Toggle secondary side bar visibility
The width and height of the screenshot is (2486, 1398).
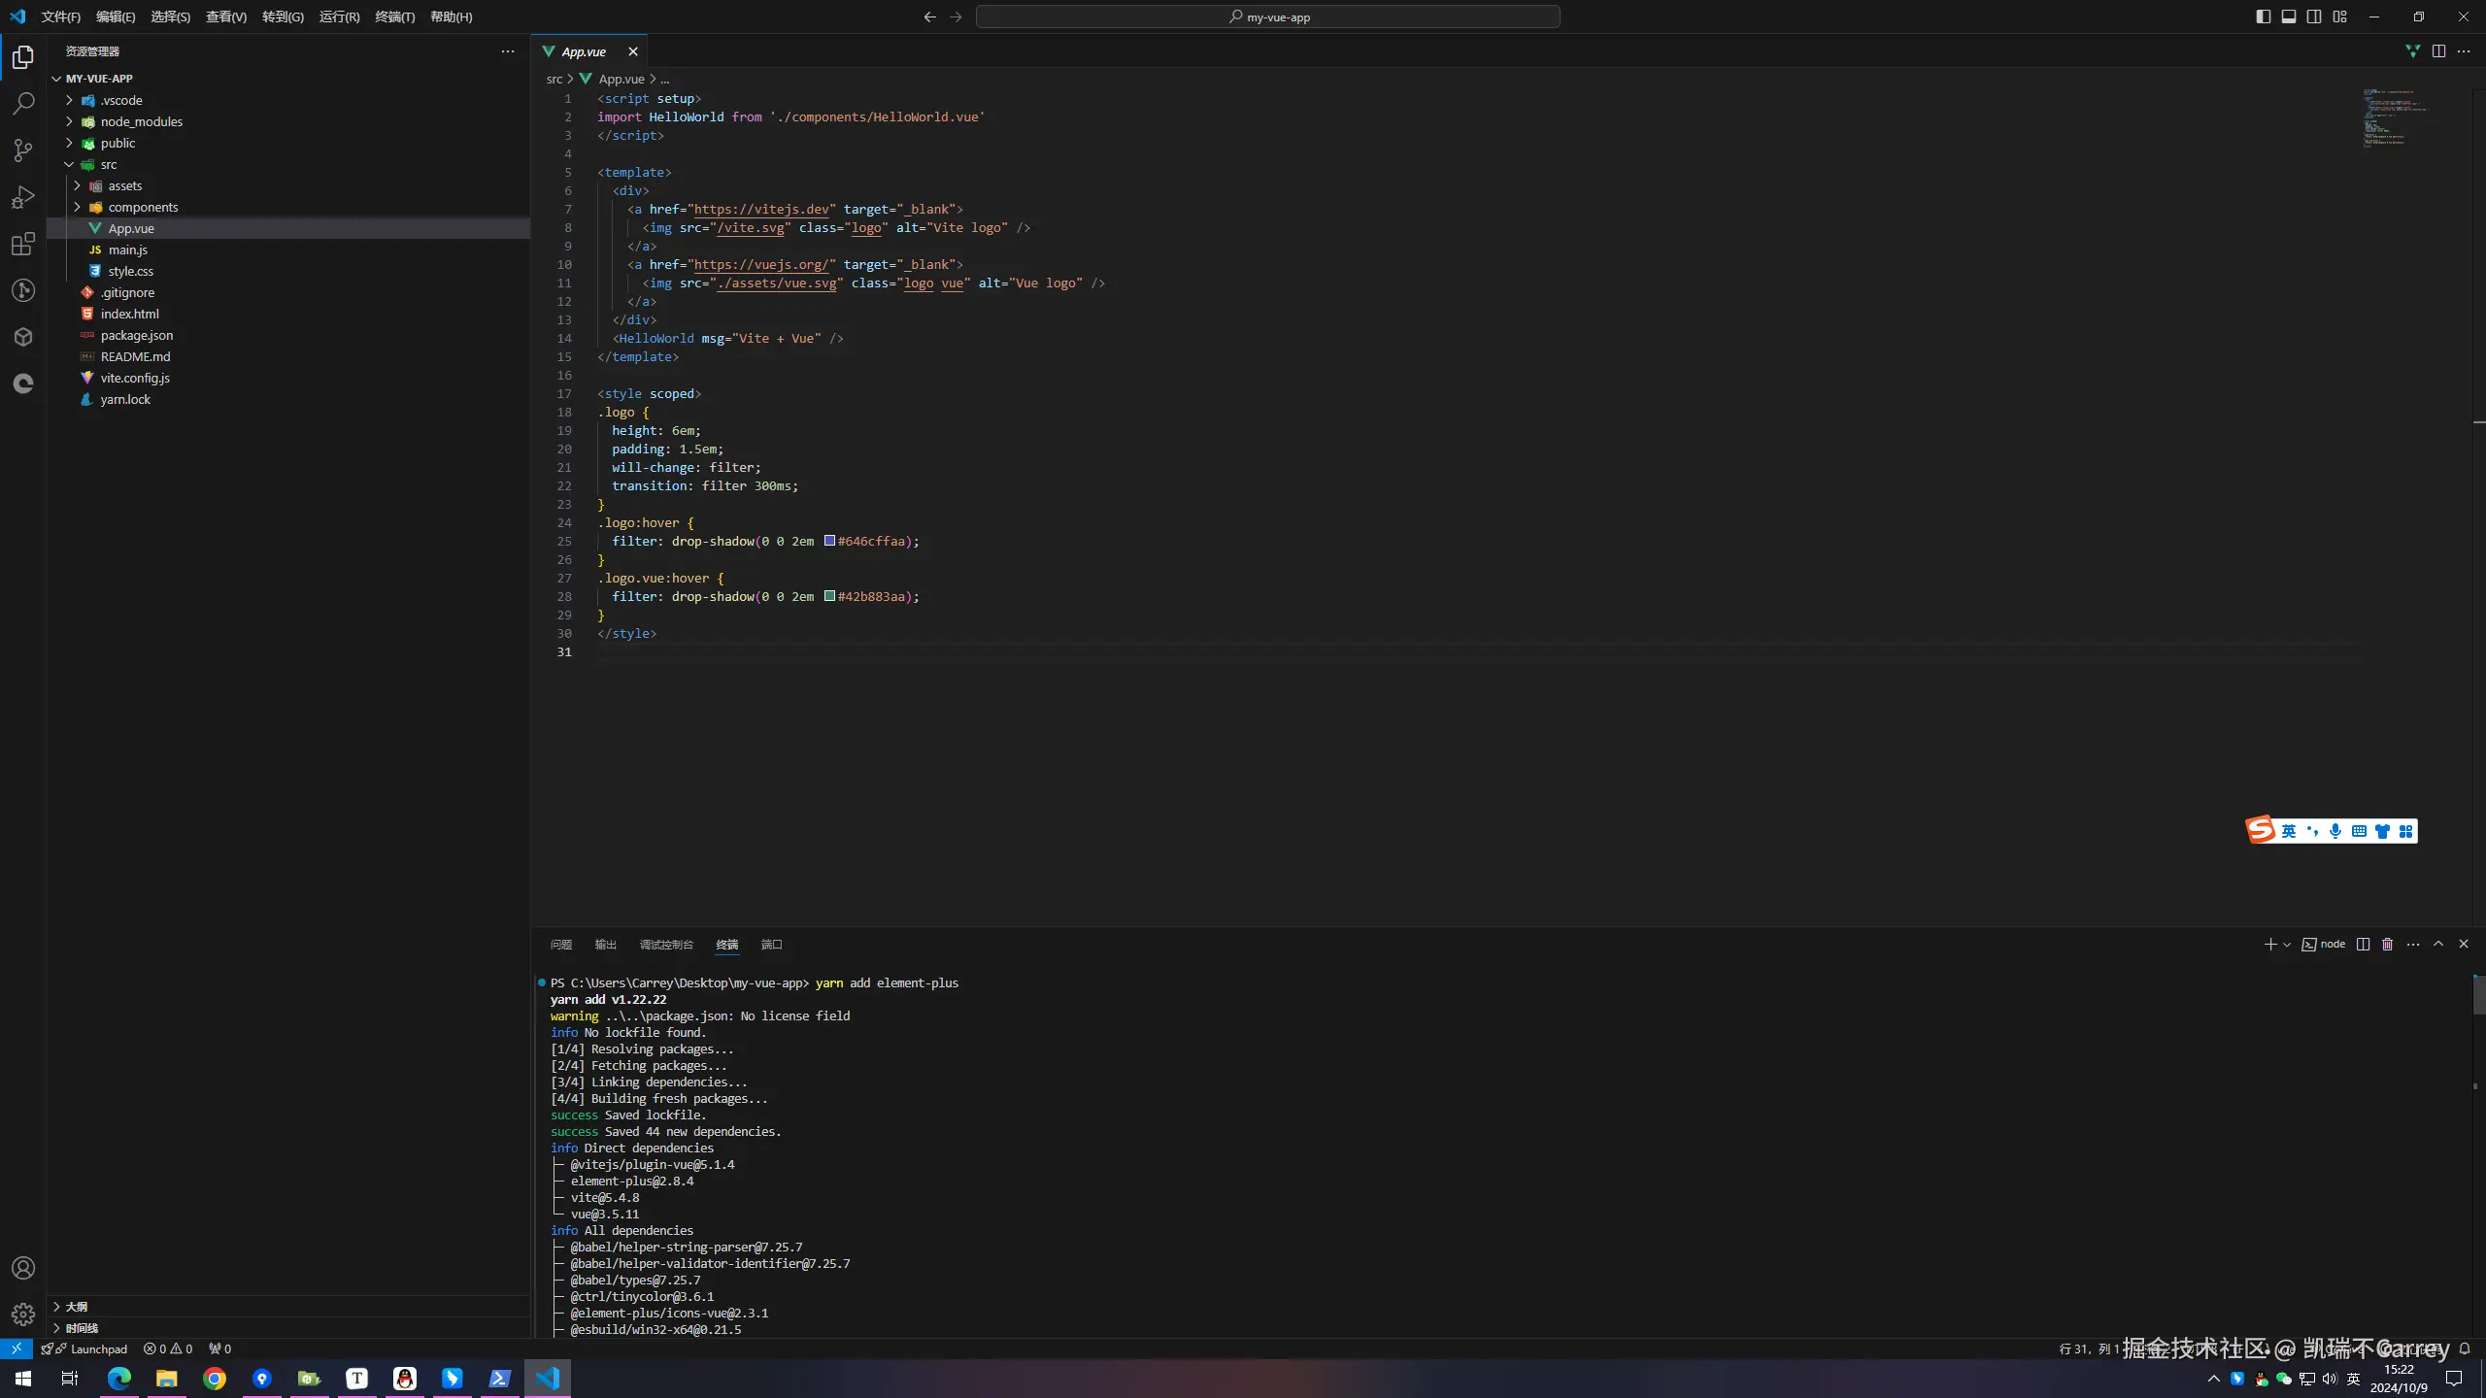point(2314,17)
